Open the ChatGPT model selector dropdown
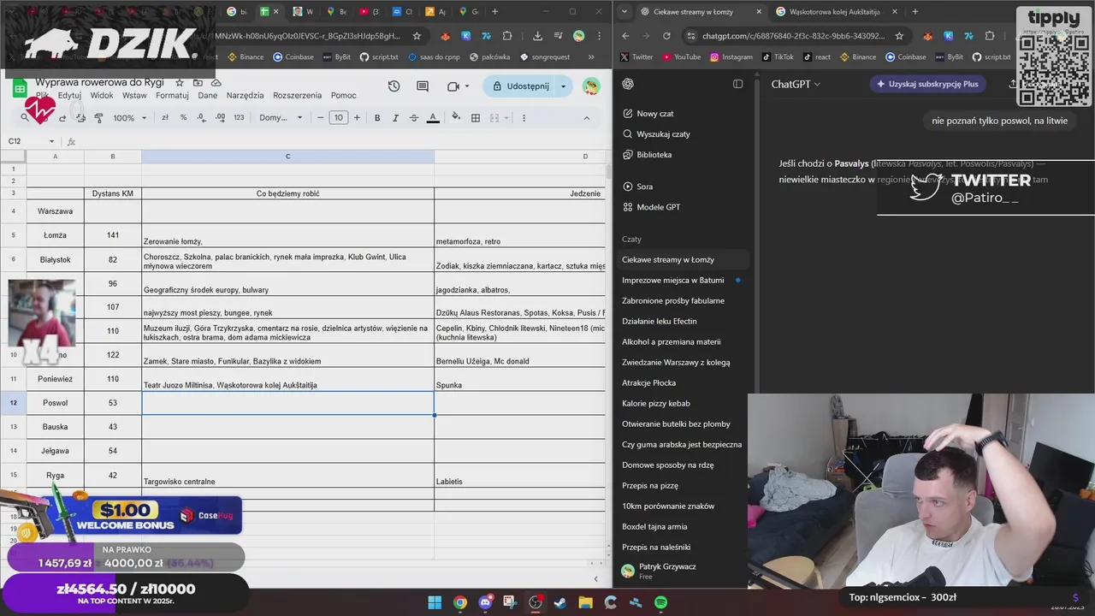The width and height of the screenshot is (1095, 616). [x=796, y=84]
